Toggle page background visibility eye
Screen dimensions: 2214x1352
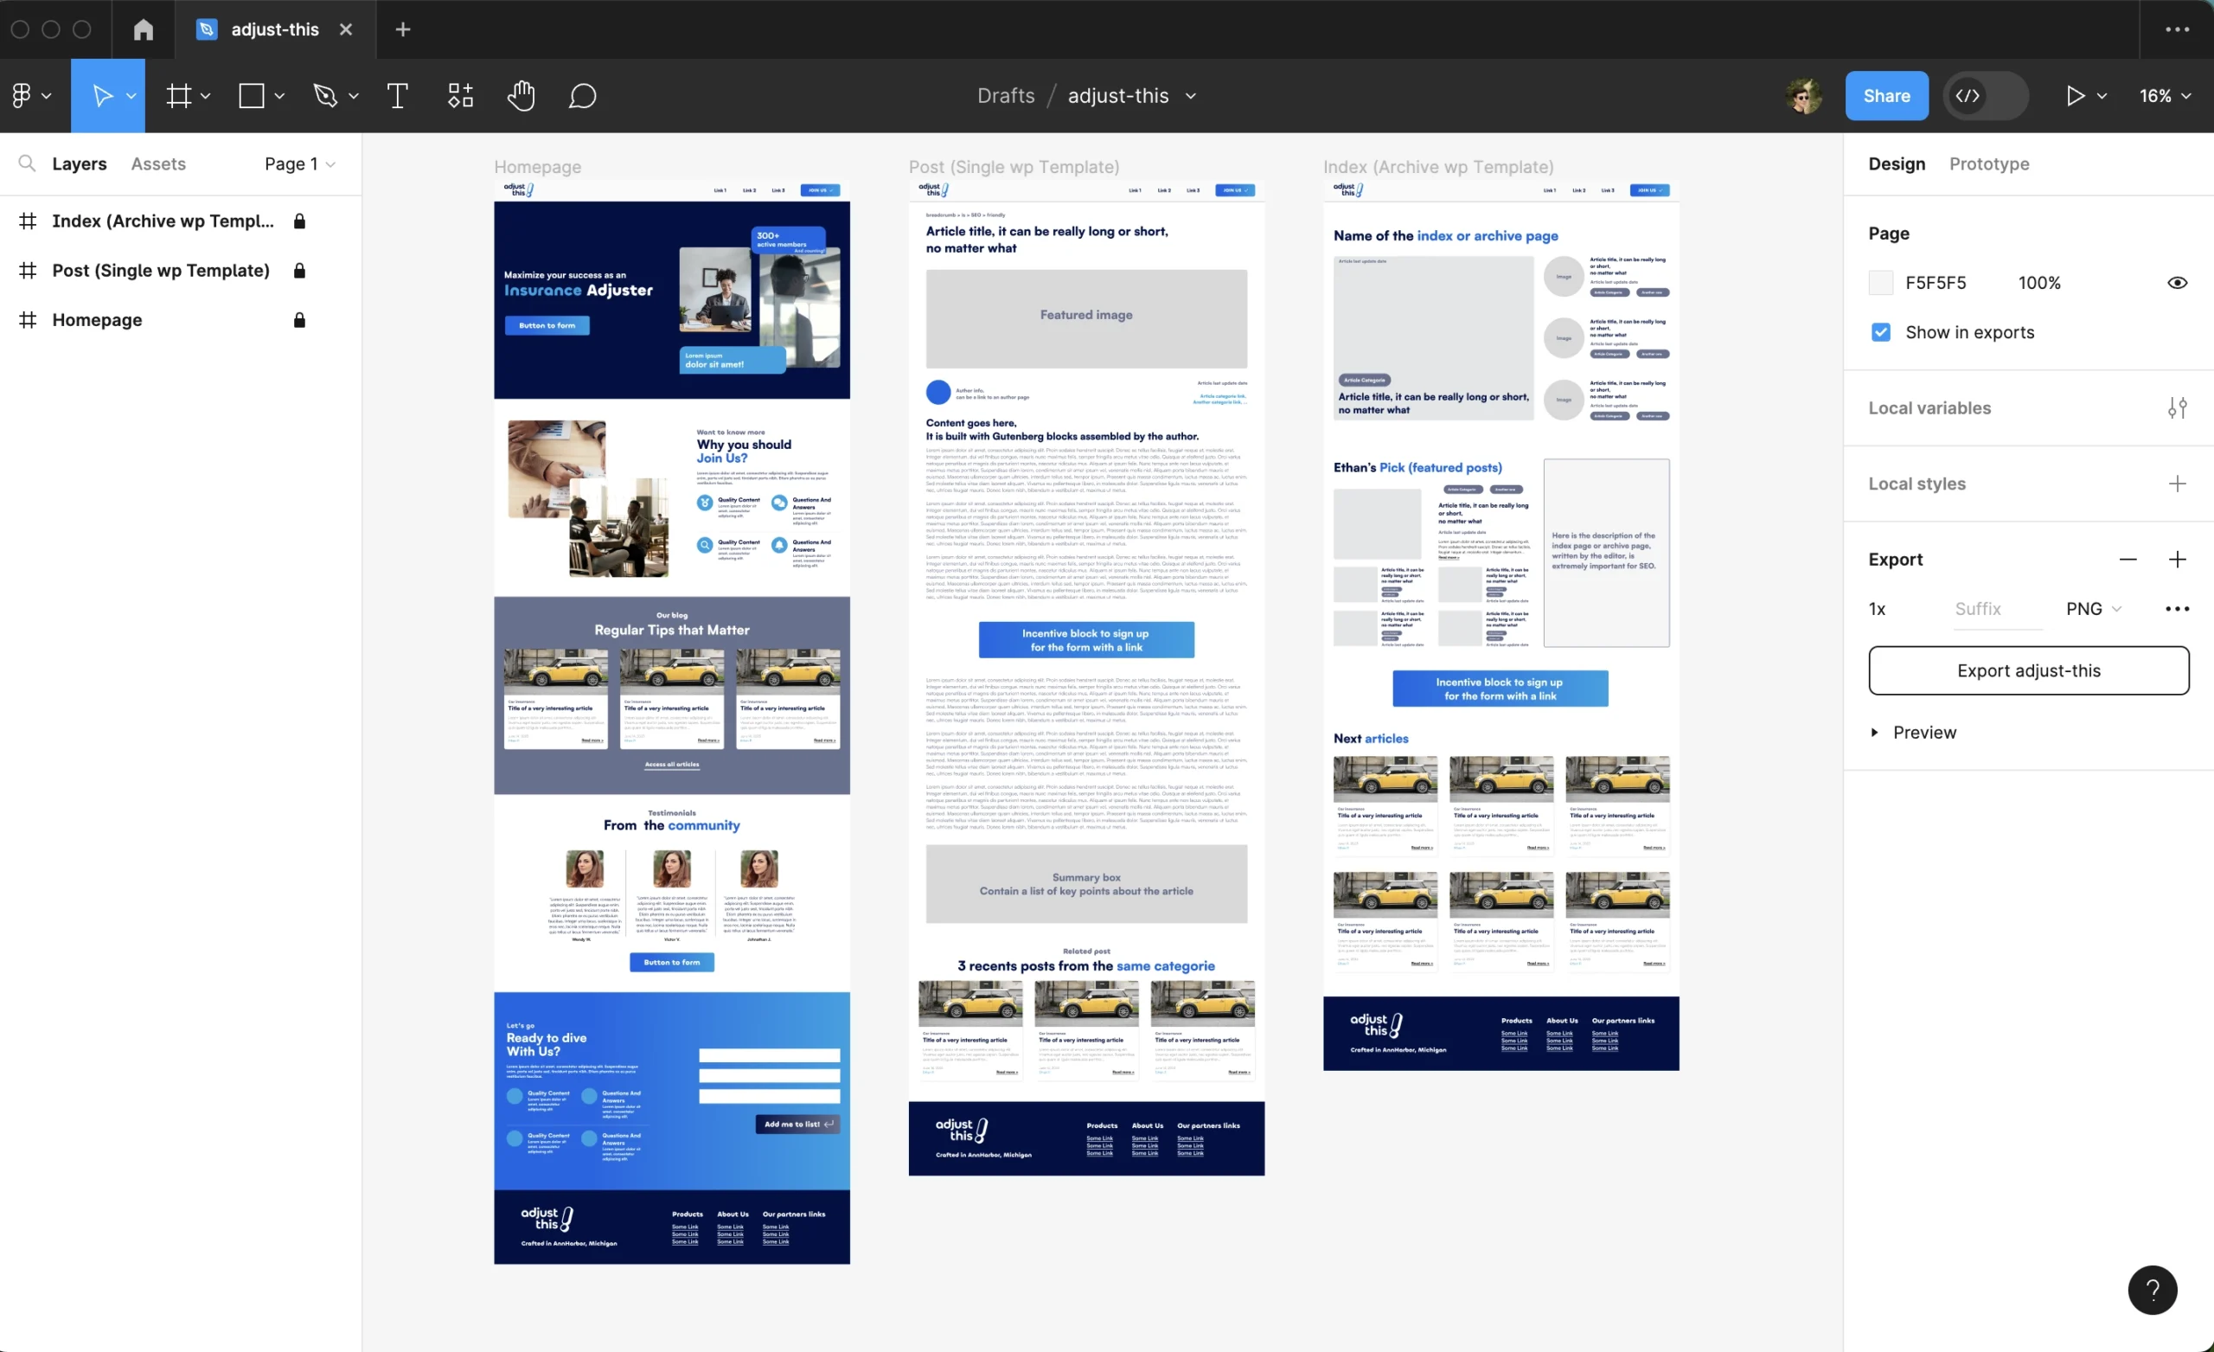[2176, 283]
